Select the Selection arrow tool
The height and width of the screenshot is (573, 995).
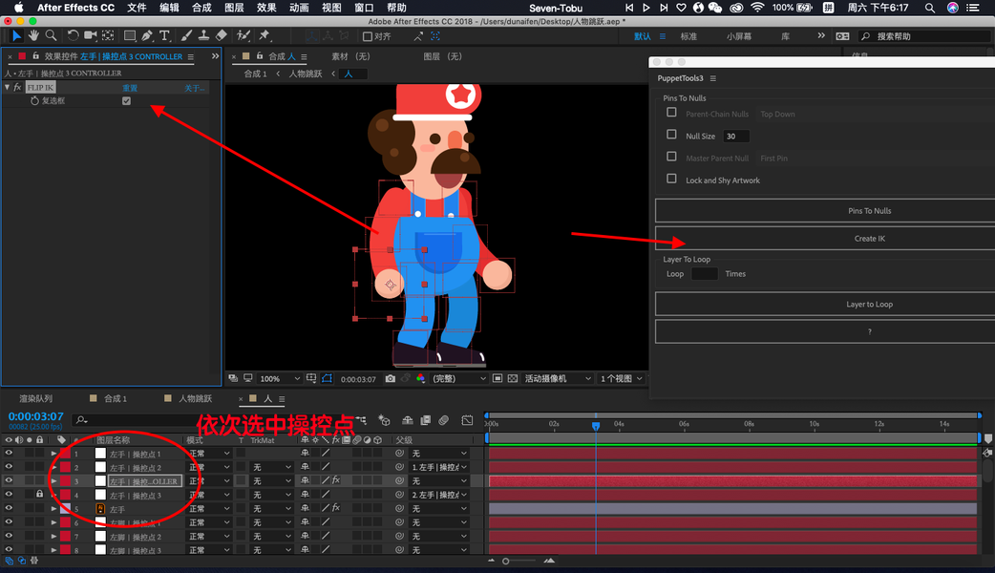[16, 36]
